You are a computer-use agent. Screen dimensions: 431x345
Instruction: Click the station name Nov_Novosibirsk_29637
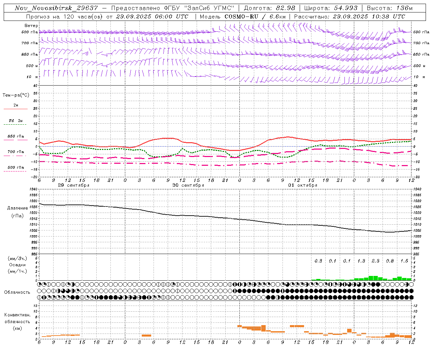(x=56, y=8)
